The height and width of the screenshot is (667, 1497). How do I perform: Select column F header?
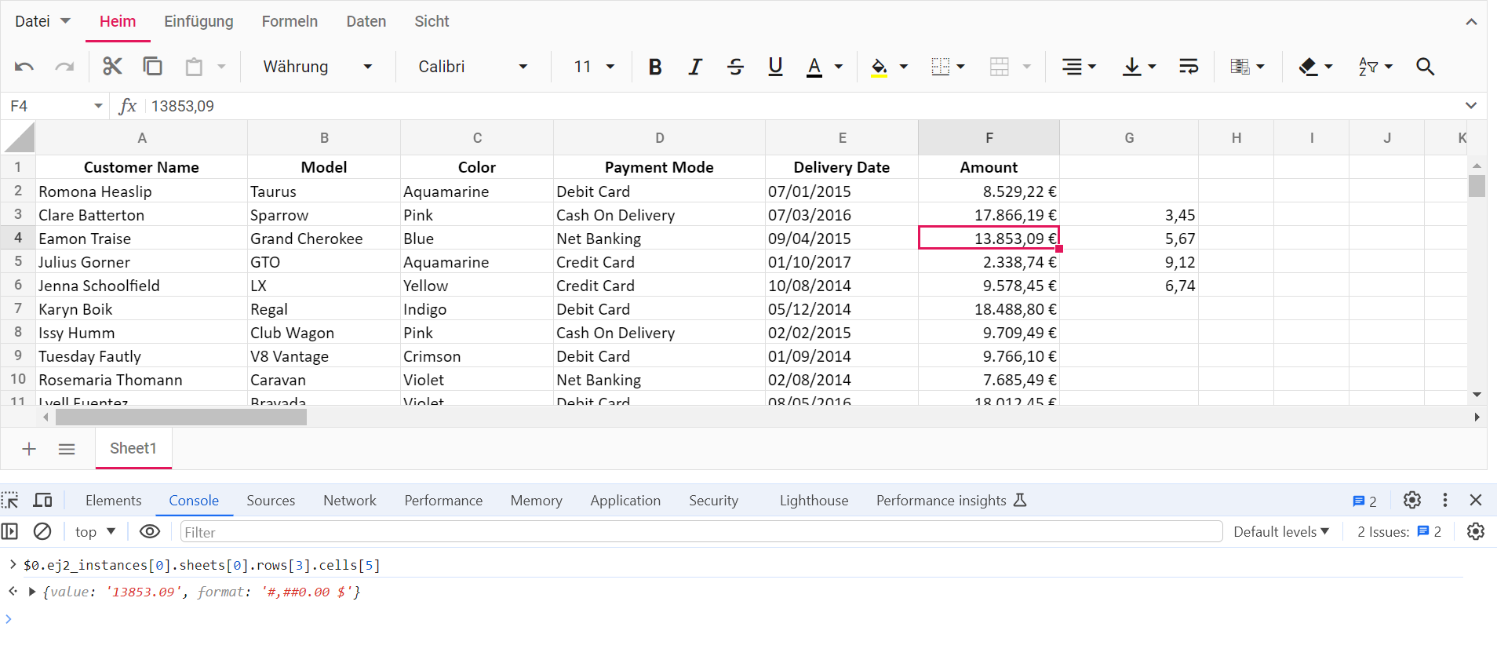coord(989,137)
